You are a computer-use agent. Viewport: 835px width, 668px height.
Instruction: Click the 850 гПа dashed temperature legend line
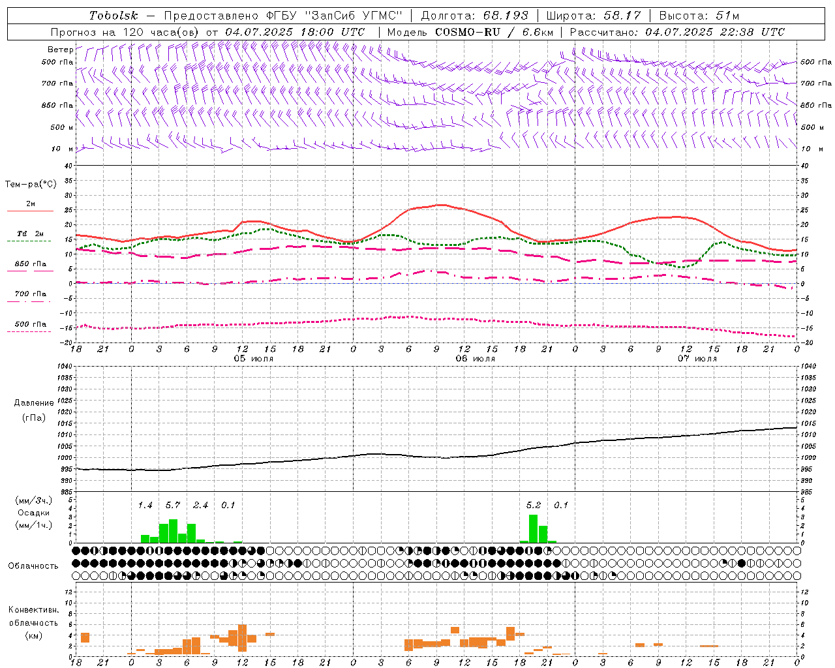coord(30,271)
